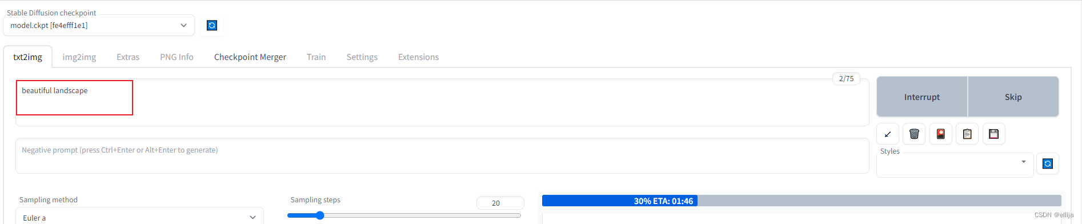Open the Stable Diffusion checkpoint dropdown

click(x=99, y=25)
